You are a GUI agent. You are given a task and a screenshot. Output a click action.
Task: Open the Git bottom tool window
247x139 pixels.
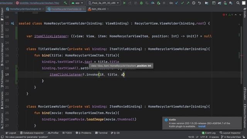[115, 133]
